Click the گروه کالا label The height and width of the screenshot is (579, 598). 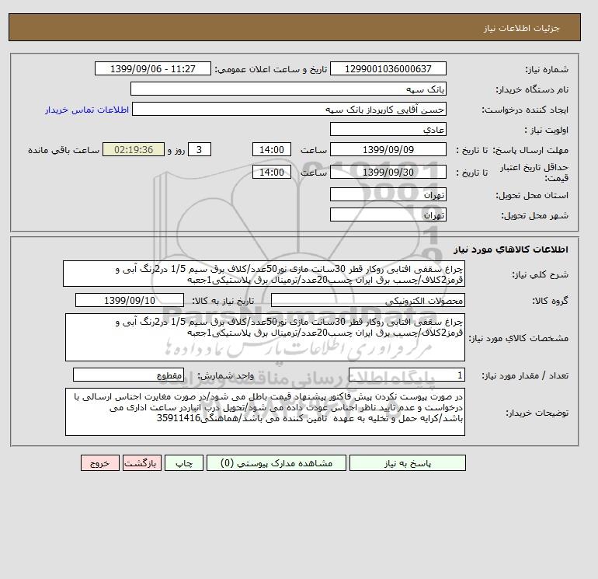point(551,301)
